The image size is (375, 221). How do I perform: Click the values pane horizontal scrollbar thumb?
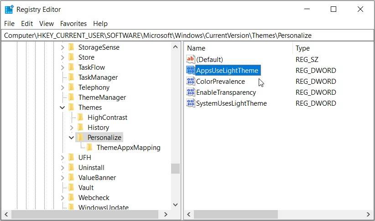click(x=236, y=214)
